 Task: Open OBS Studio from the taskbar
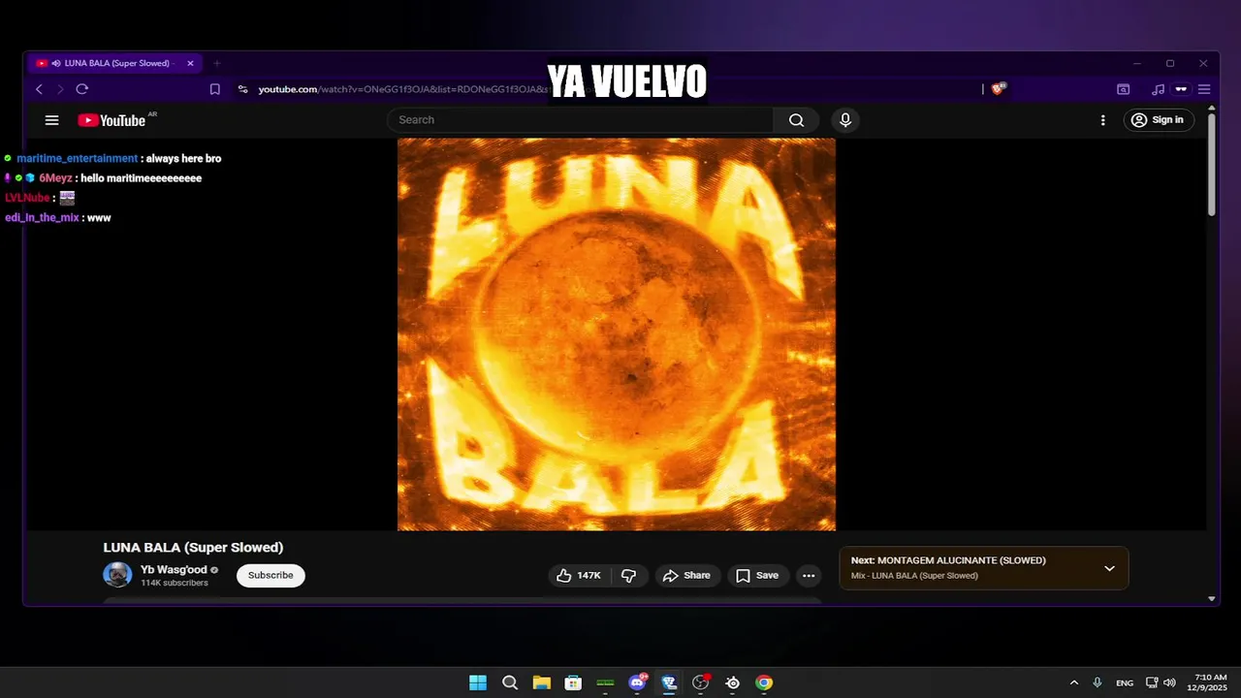700,682
